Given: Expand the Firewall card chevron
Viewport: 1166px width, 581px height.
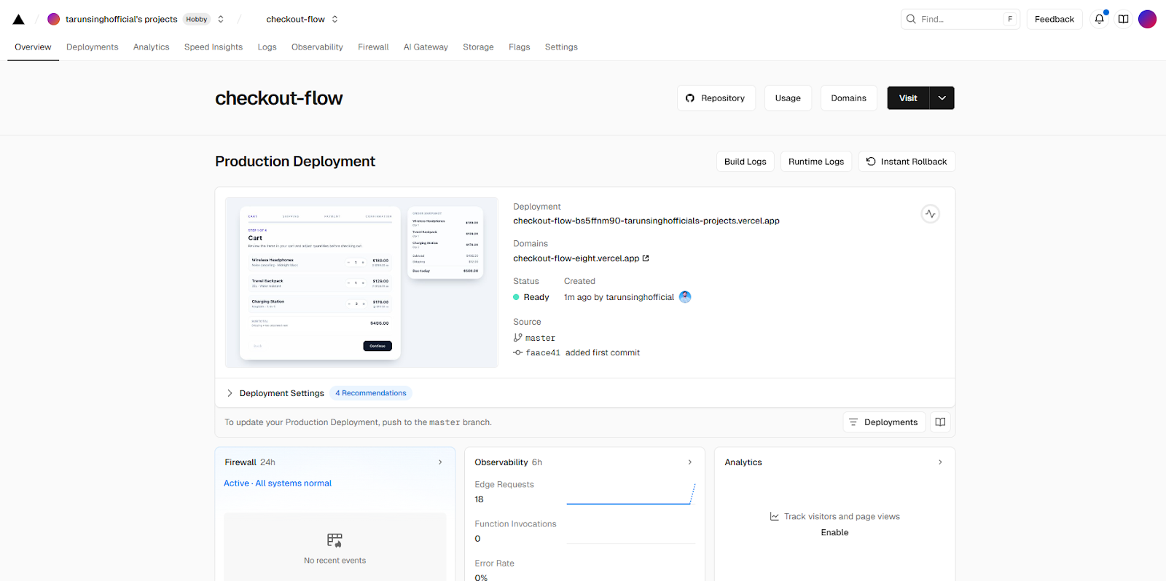Looking at the screenshot, I should (440, 462).
